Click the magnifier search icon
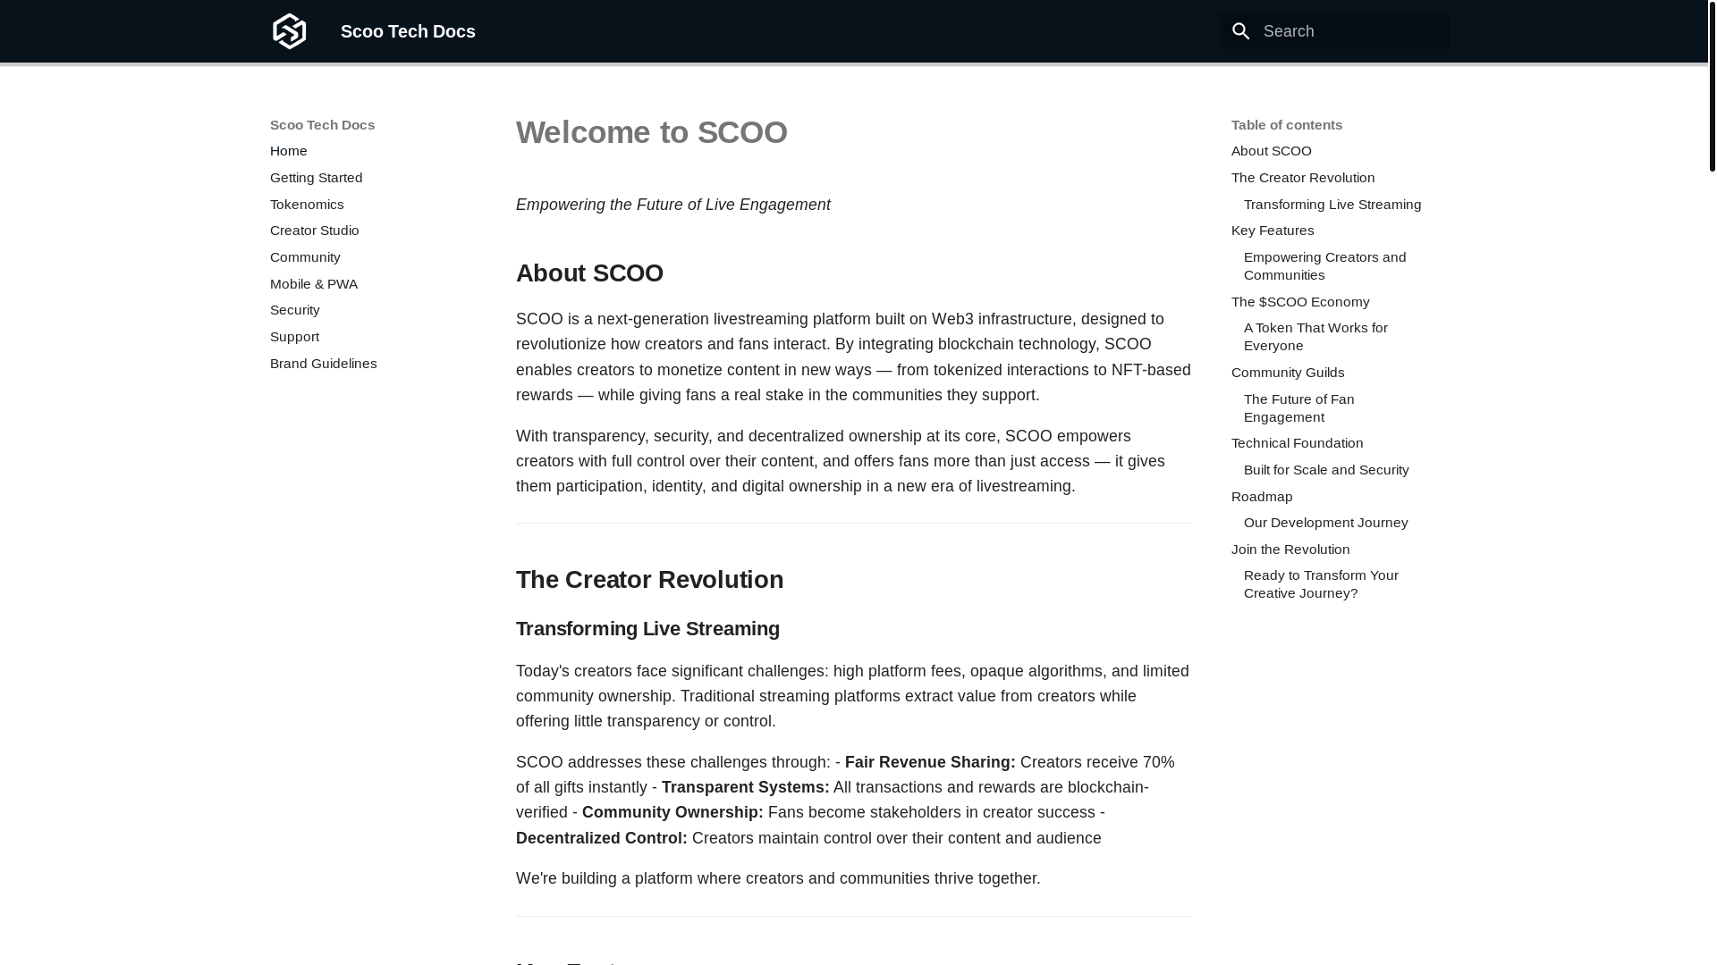Viewport: 1717px width, 965px height. pos(1240,31)
